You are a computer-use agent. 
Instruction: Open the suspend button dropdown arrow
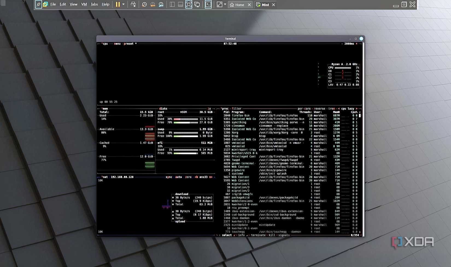click(123, 4)
